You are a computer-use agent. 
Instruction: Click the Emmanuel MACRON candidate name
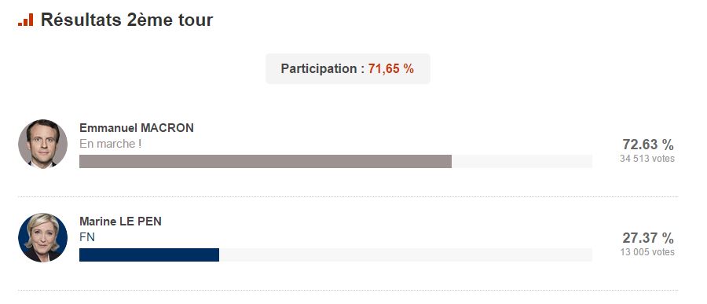click(x=137, y=128)
